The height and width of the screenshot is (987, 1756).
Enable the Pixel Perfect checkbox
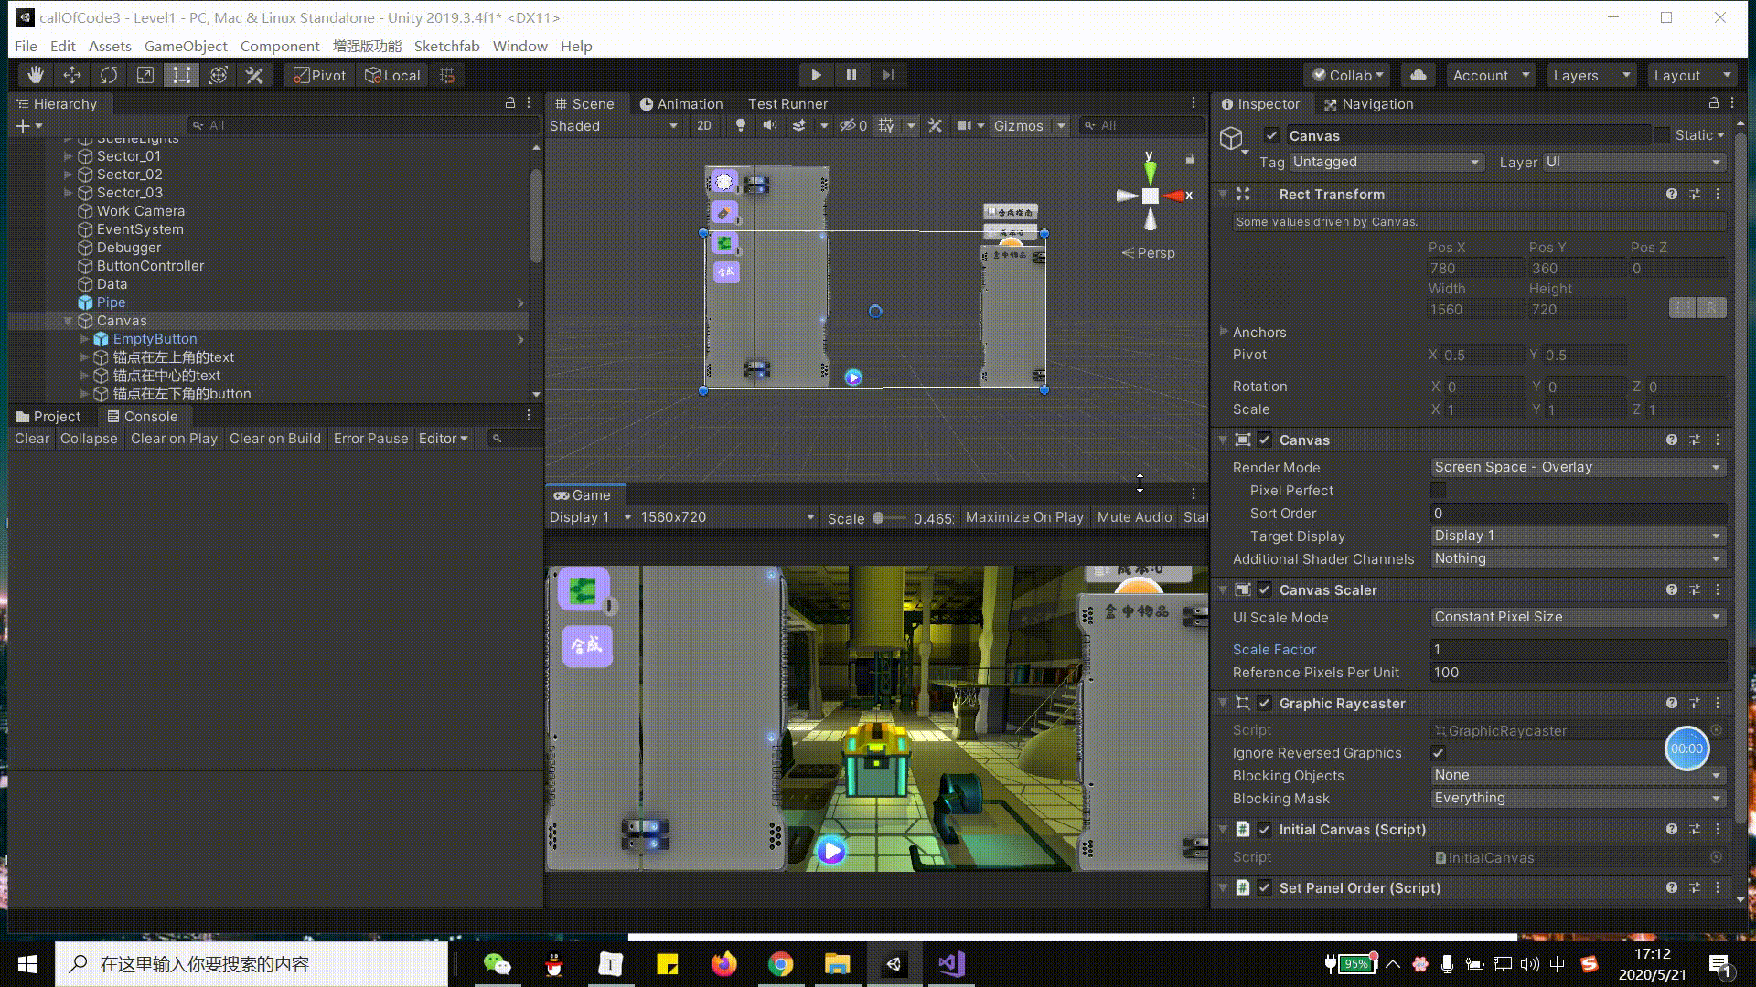(1438, 491)
